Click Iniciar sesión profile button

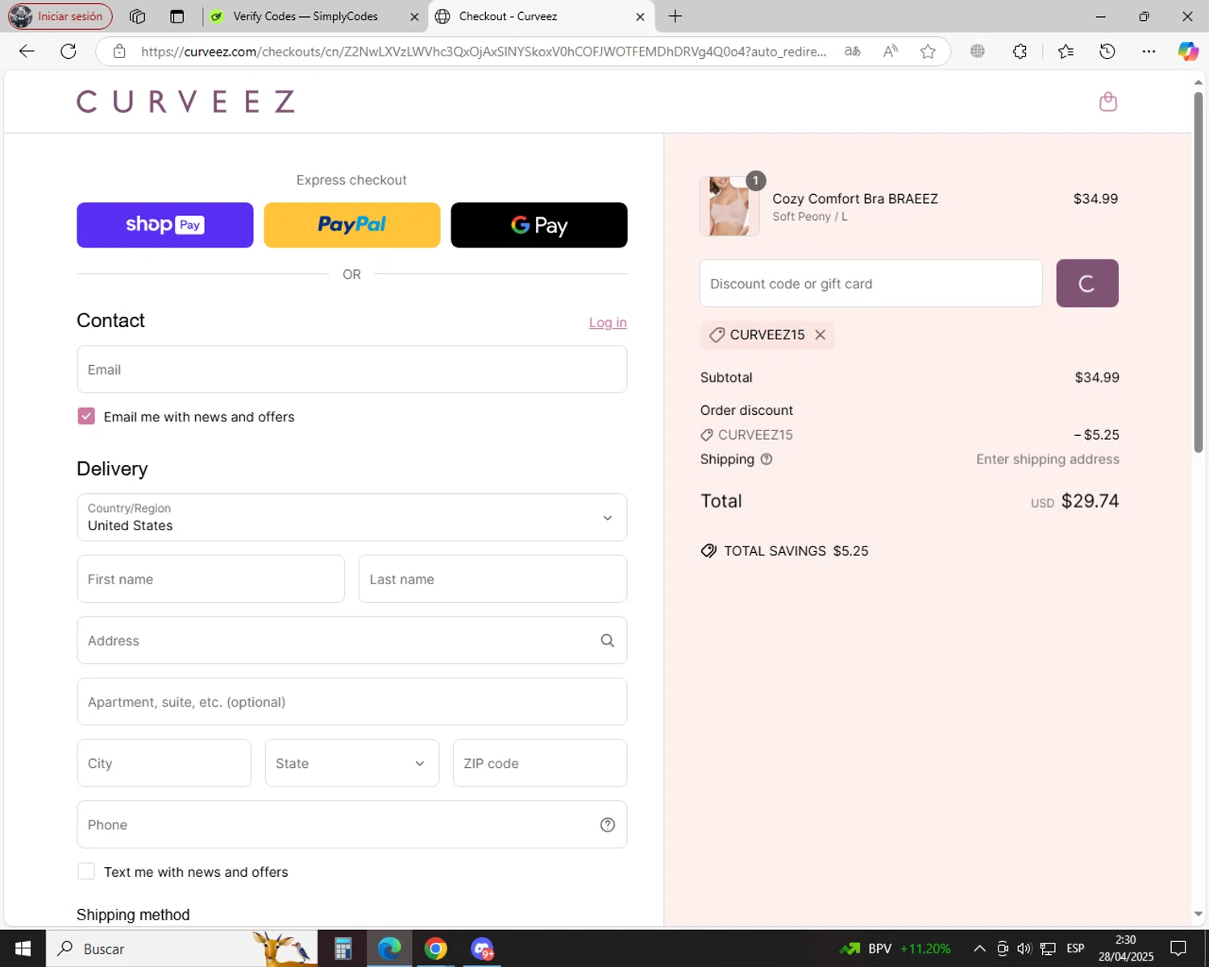(x=60, y=16)
